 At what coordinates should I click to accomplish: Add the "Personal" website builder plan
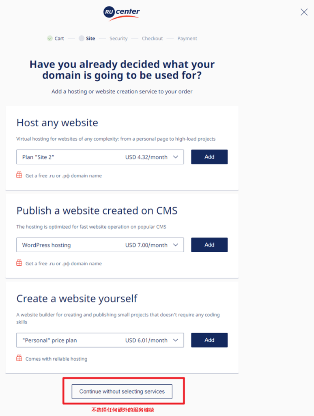[x=209, y=340]
